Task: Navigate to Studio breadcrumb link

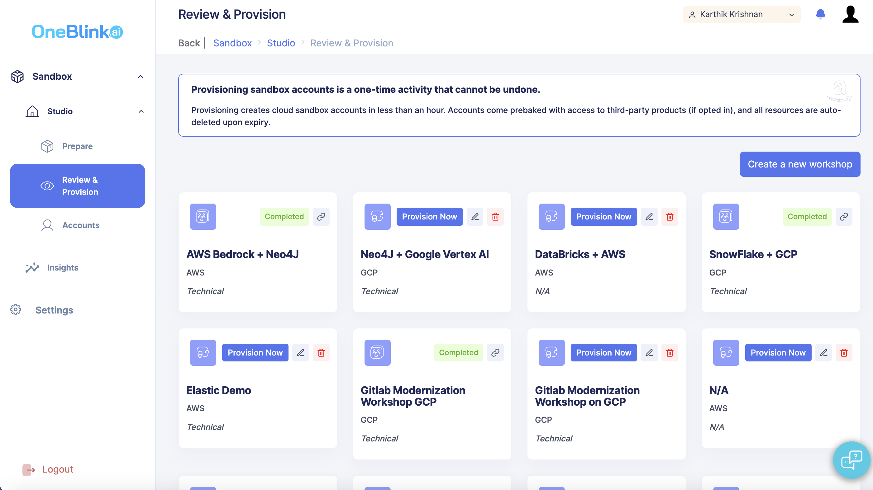Action: pyautogui.click(x=281, y=43)
